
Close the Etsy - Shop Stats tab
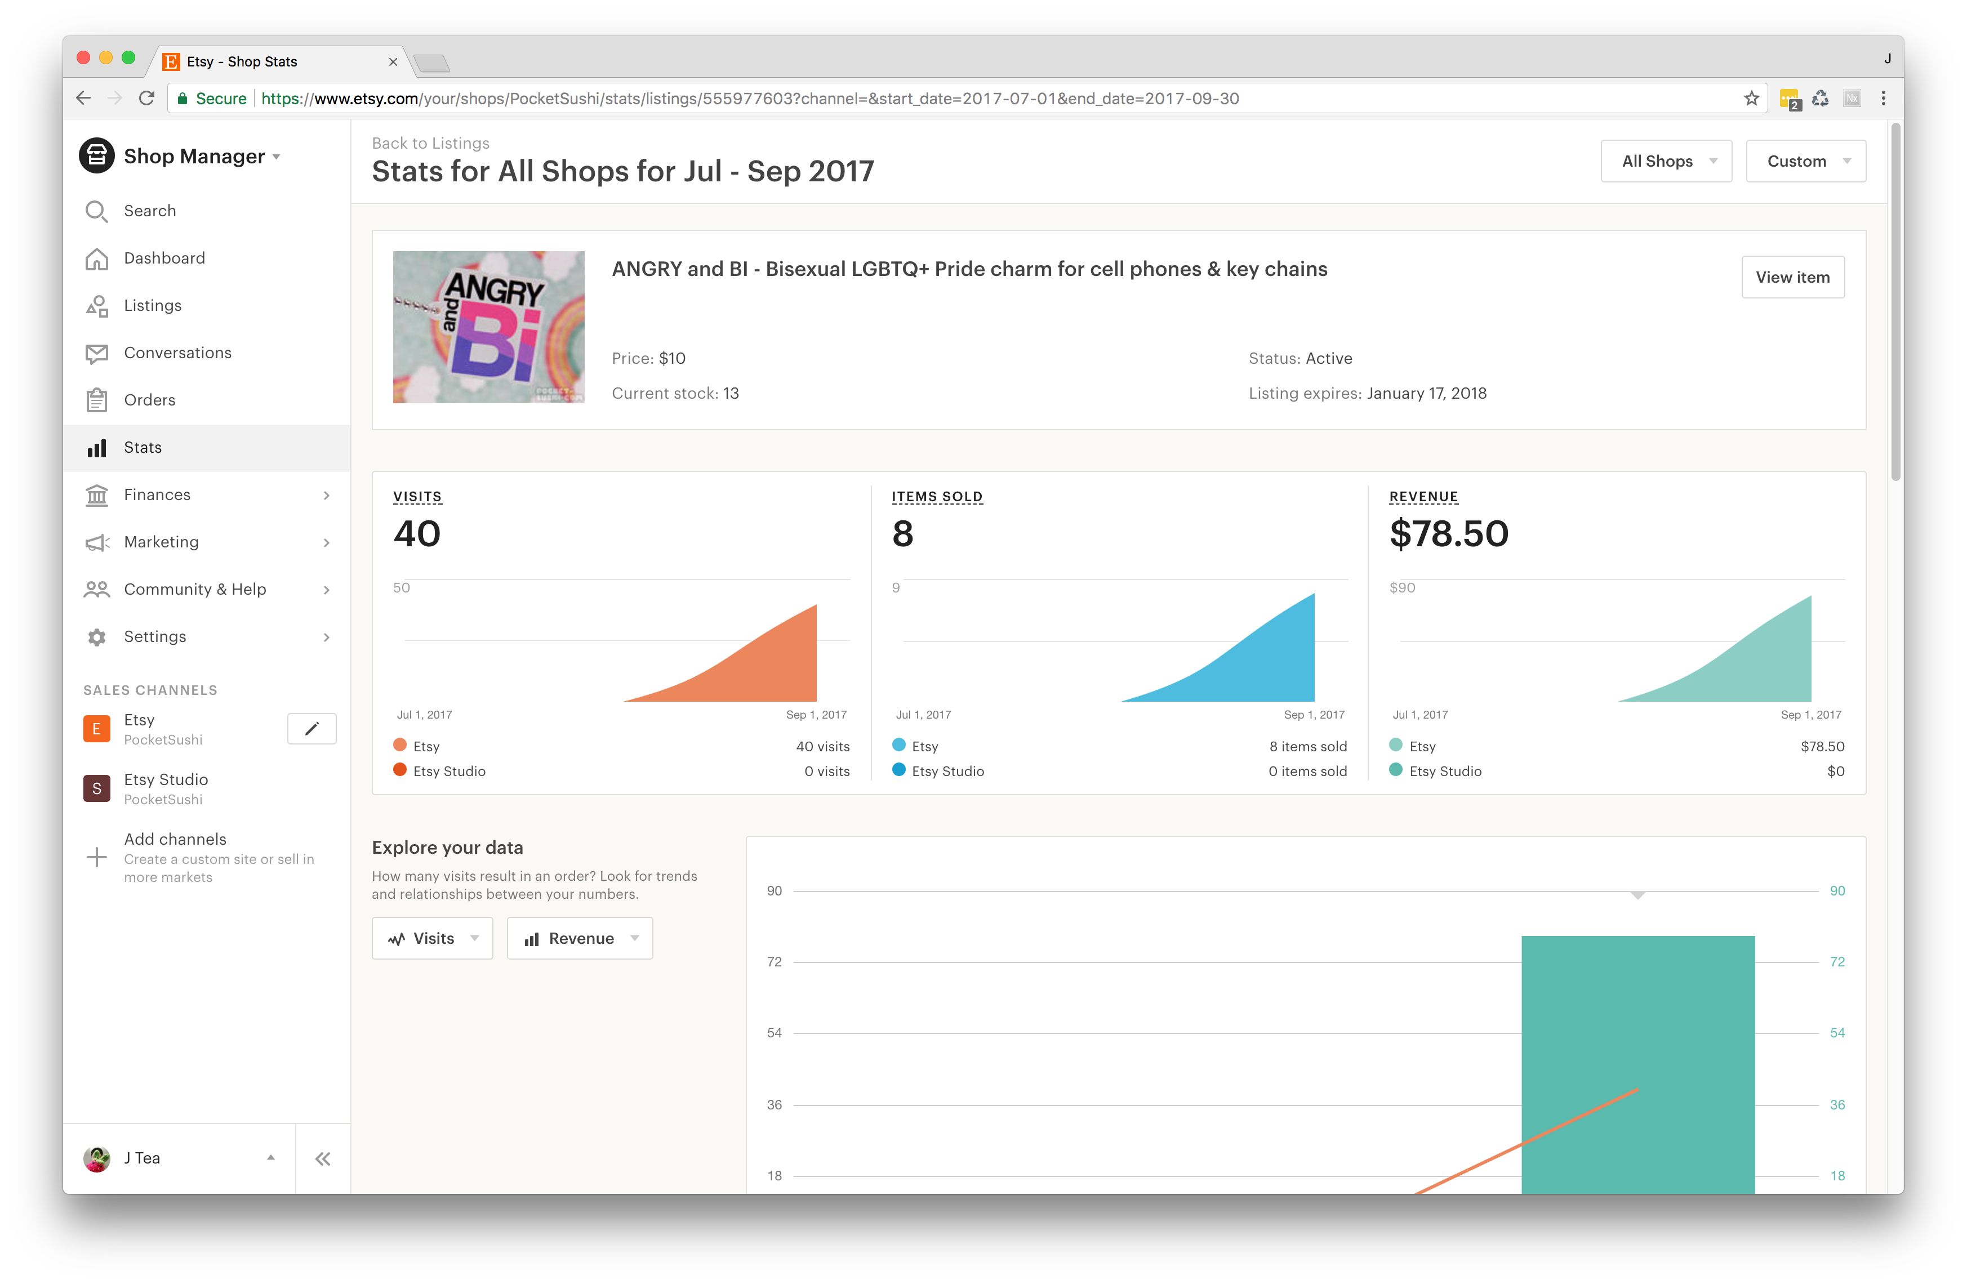coord(393,62)
